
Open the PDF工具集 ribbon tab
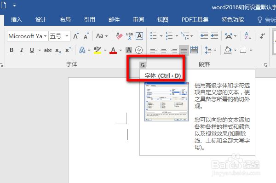(x=195, y=19)
